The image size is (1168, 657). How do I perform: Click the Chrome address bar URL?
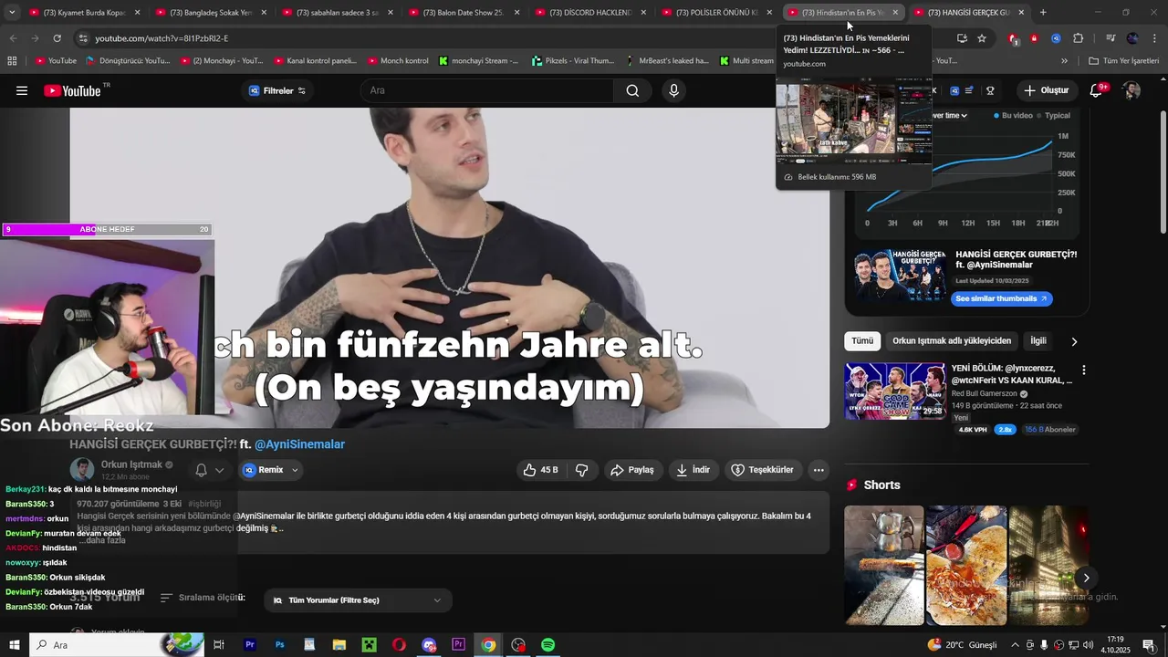coord(162,38)
